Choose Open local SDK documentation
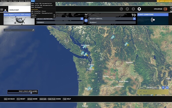This screenshot has height=108, width=172. (41, 4)
